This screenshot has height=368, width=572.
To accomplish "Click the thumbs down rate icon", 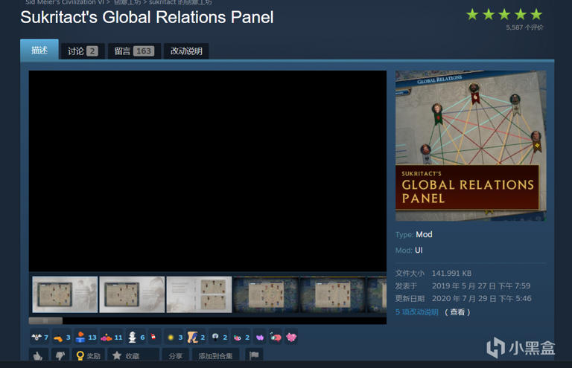I will click(x=60, y=356).
